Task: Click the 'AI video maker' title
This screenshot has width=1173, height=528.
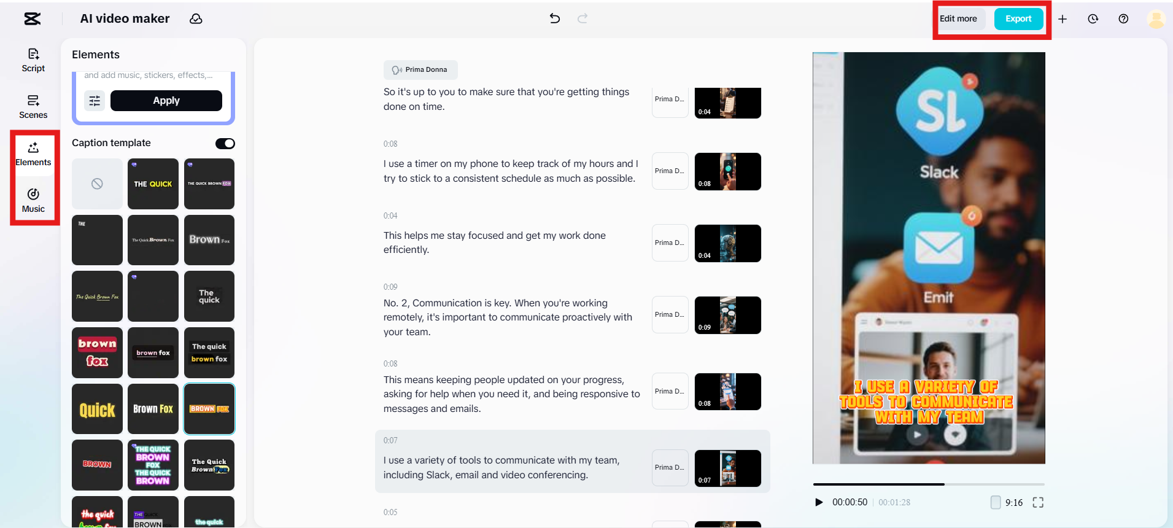Action: coord(125,19)
